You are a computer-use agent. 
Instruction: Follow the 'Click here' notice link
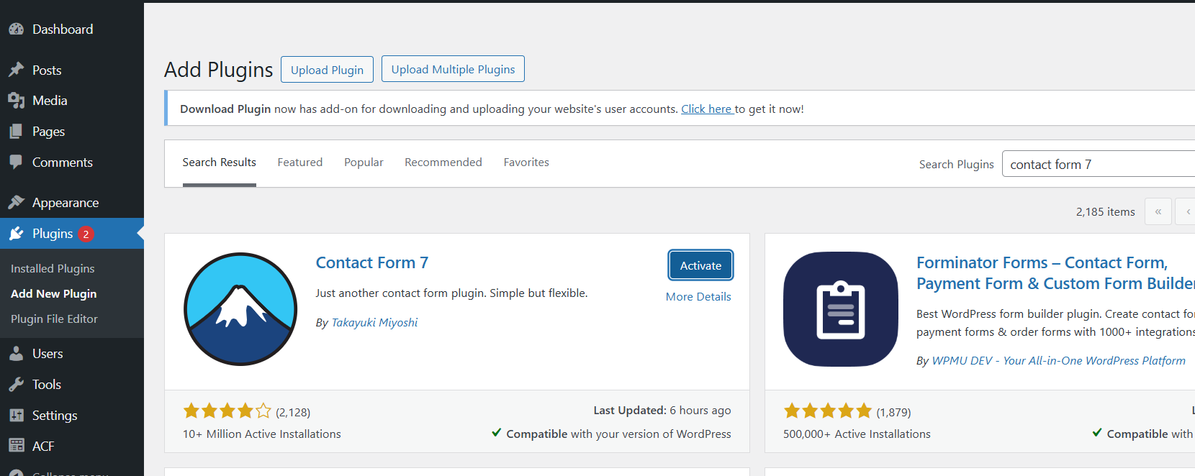[x=707, y=109]
